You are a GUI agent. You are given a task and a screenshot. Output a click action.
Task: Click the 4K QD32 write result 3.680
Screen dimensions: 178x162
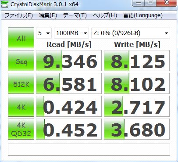(137, 129)
